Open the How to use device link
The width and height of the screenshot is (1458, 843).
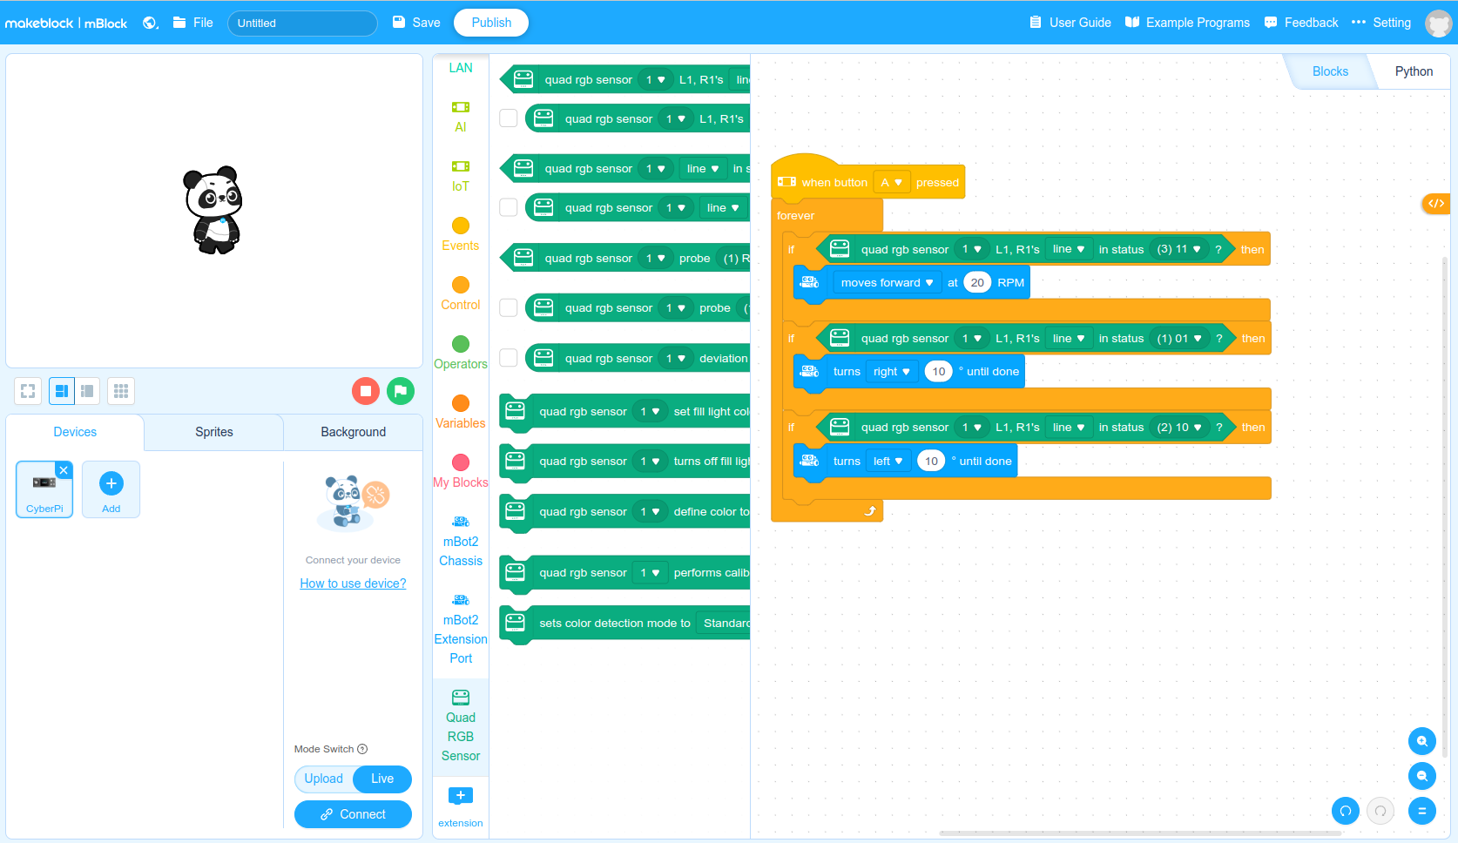point(353,583)
